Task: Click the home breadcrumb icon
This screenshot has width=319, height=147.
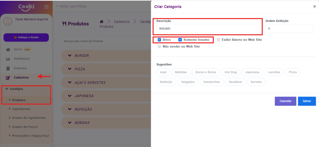Action: click(x=101, y=21)
